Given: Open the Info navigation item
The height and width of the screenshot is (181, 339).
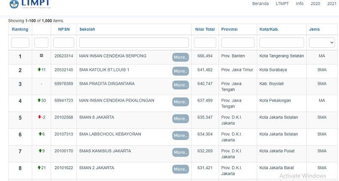Looking at the screenshot, I should click(x=300, y=4).
